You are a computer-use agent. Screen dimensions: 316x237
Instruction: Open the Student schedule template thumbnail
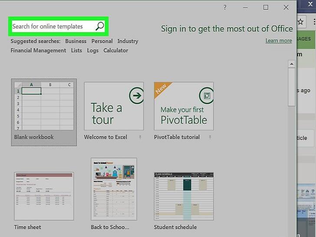[x=184, y=196]
